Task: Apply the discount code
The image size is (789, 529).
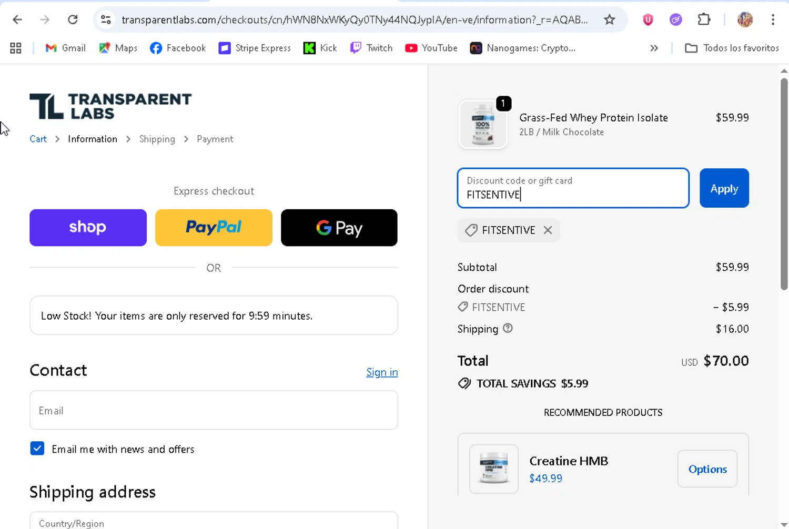Action: [x=724, y=188]
